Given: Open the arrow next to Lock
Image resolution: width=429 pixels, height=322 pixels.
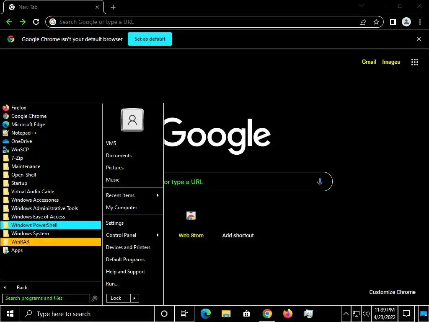Looking at the screenshot, I should [x=134, y=298].
